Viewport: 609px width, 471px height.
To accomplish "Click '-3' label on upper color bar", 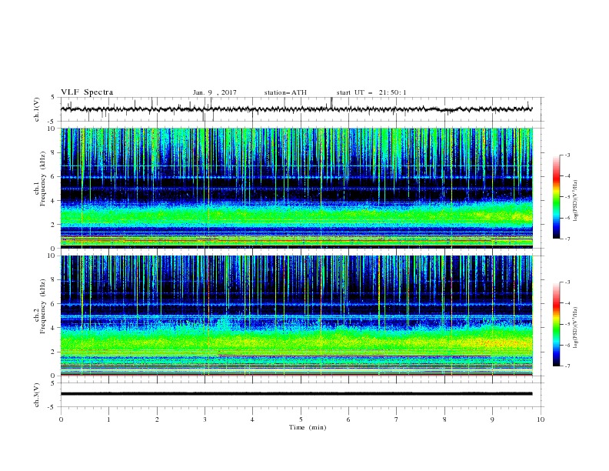I will coord(567,155).
